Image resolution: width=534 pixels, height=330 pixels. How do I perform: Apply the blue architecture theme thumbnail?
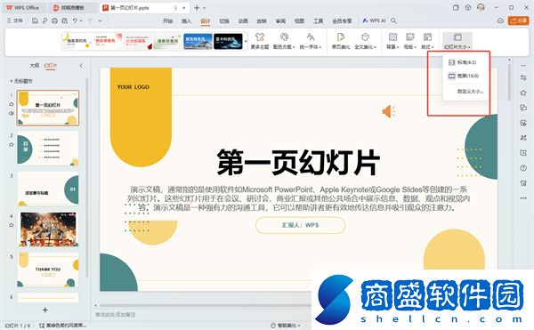pyautogui.click(x=198, y=41)
